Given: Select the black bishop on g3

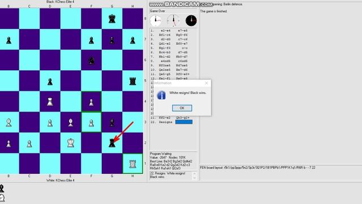Looking at the screenshot, I should pos(112,122).
